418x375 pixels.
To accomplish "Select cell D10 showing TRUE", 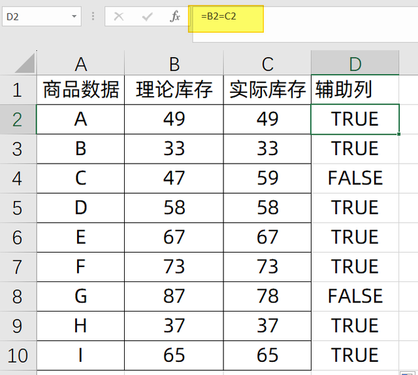I will (355, 355).
